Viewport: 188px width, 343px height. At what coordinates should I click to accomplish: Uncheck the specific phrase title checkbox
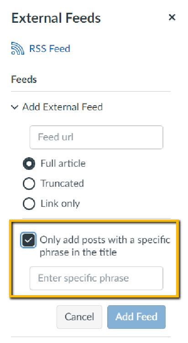[x=28, y=240]
